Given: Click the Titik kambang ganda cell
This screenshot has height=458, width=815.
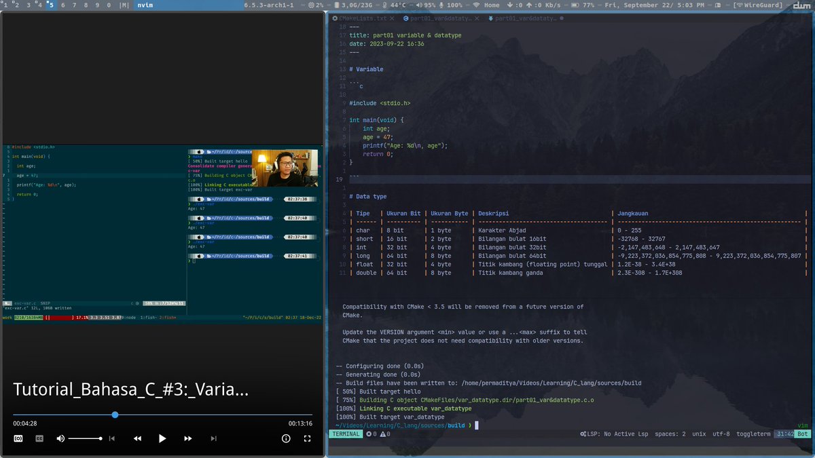Looking at the screenshot, I should pyautogui.click(x=511, y=273).
